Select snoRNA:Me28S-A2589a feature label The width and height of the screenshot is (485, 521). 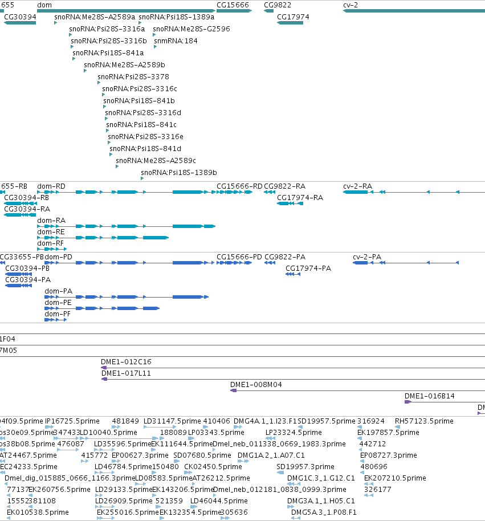coord(95,17)
